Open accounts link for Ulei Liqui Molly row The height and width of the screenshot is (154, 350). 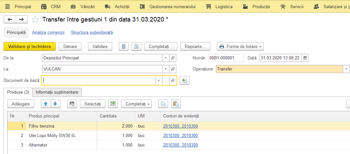click(x=181, y=135)
